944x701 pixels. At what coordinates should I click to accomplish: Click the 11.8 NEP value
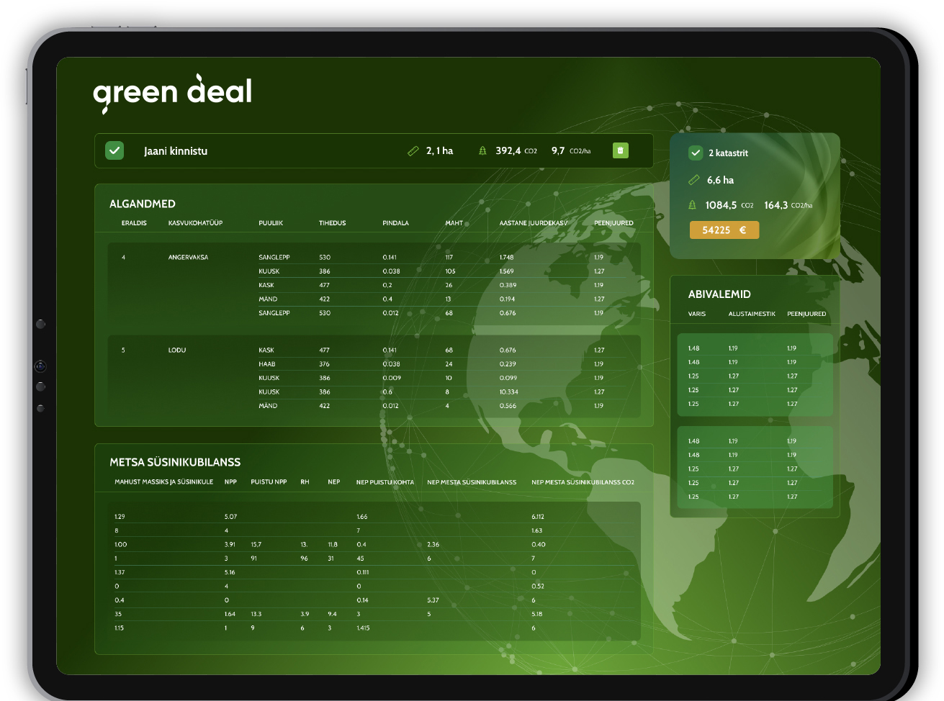(x=333, y=545)
